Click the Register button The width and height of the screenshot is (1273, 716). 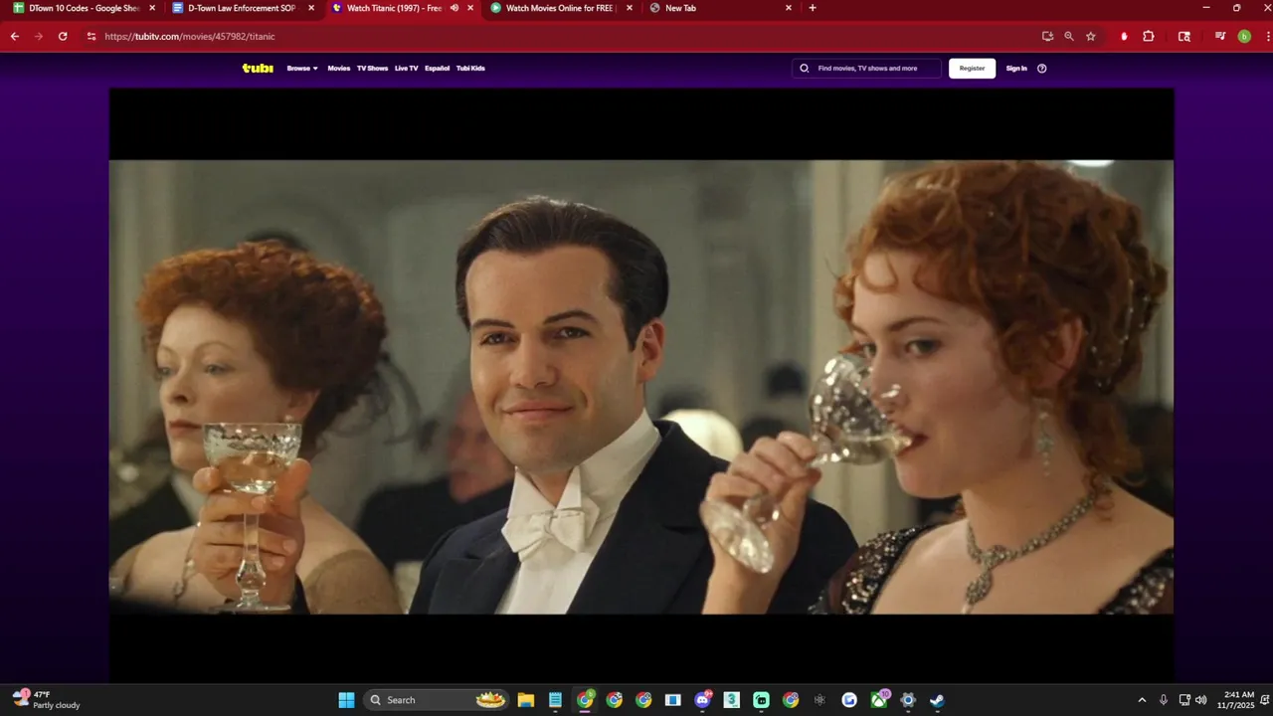972,69
